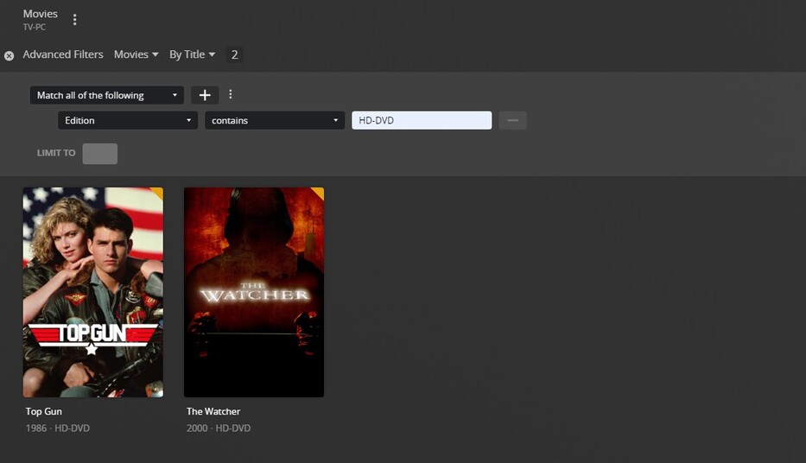Expand the Match all of the following dropdown
Screen dimensions: 806x463
[x=107, y=95]
